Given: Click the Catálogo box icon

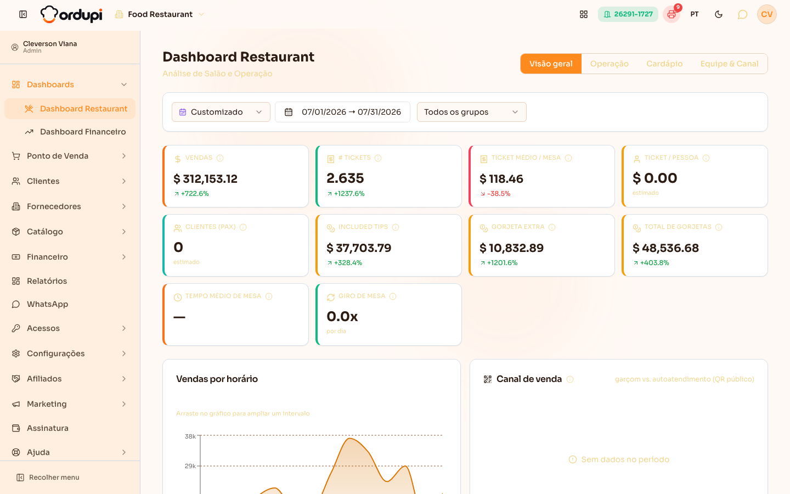Looking at the screenshot, I should (16, 232).
